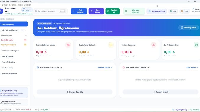Click the student or lesson search field

[x=50, y=11]
